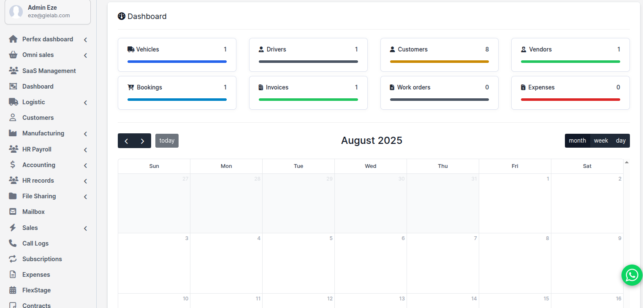Click the Accounting dollar sign icon
The image size is (643, 308).
click(13, 165)
